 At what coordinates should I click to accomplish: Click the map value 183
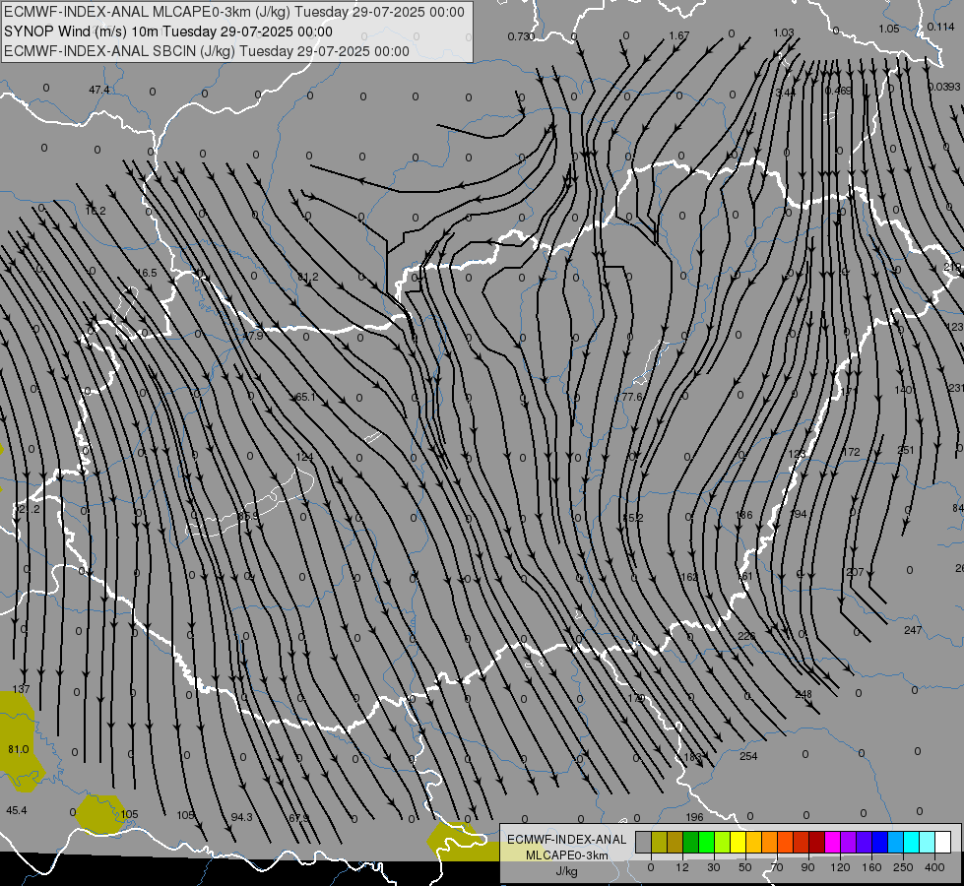[692, 757]
